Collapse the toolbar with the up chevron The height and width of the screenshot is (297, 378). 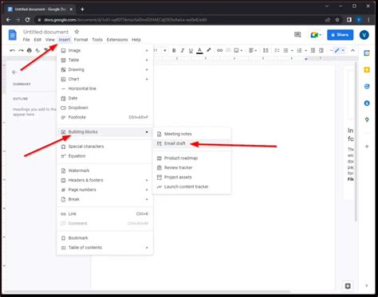[352, 50]
